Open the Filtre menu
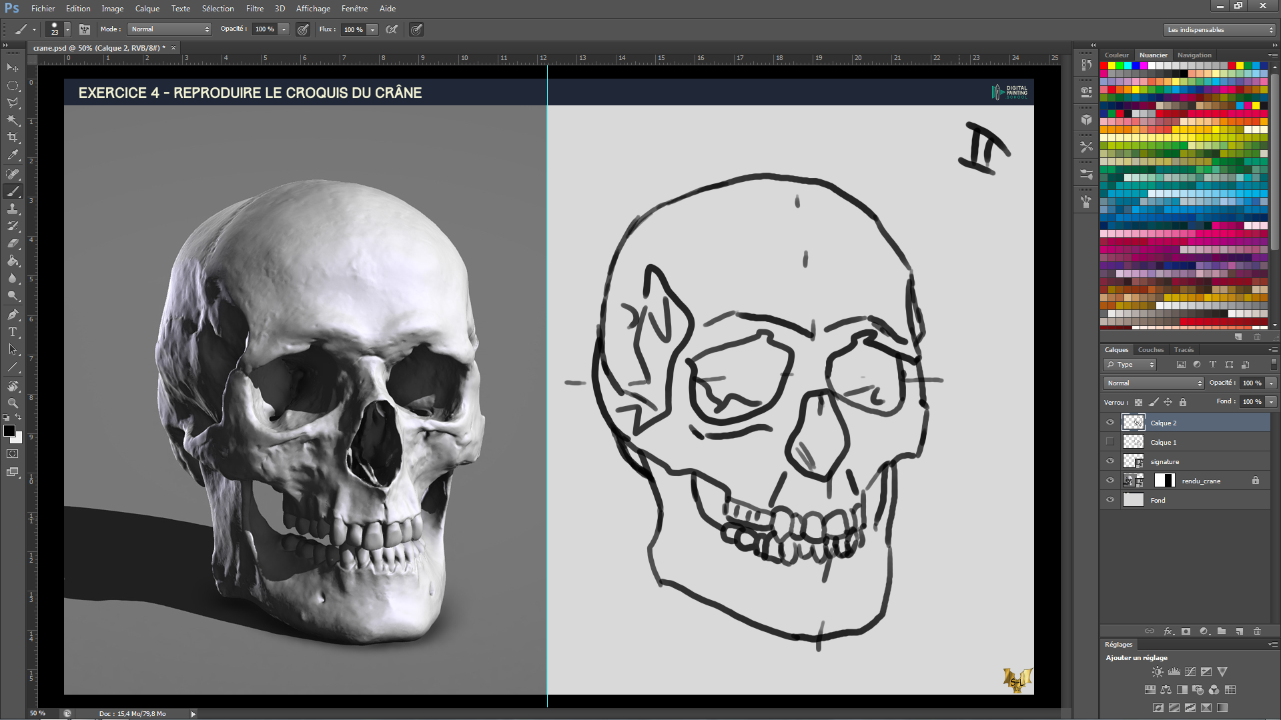1281x720 pixels. (x=254, y=9)
